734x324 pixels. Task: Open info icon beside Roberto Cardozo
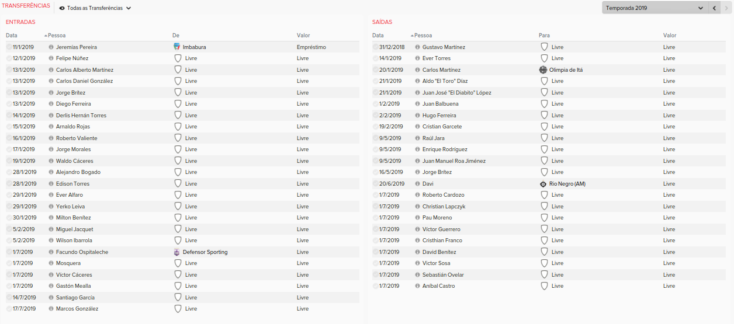[x=417, y=195]
